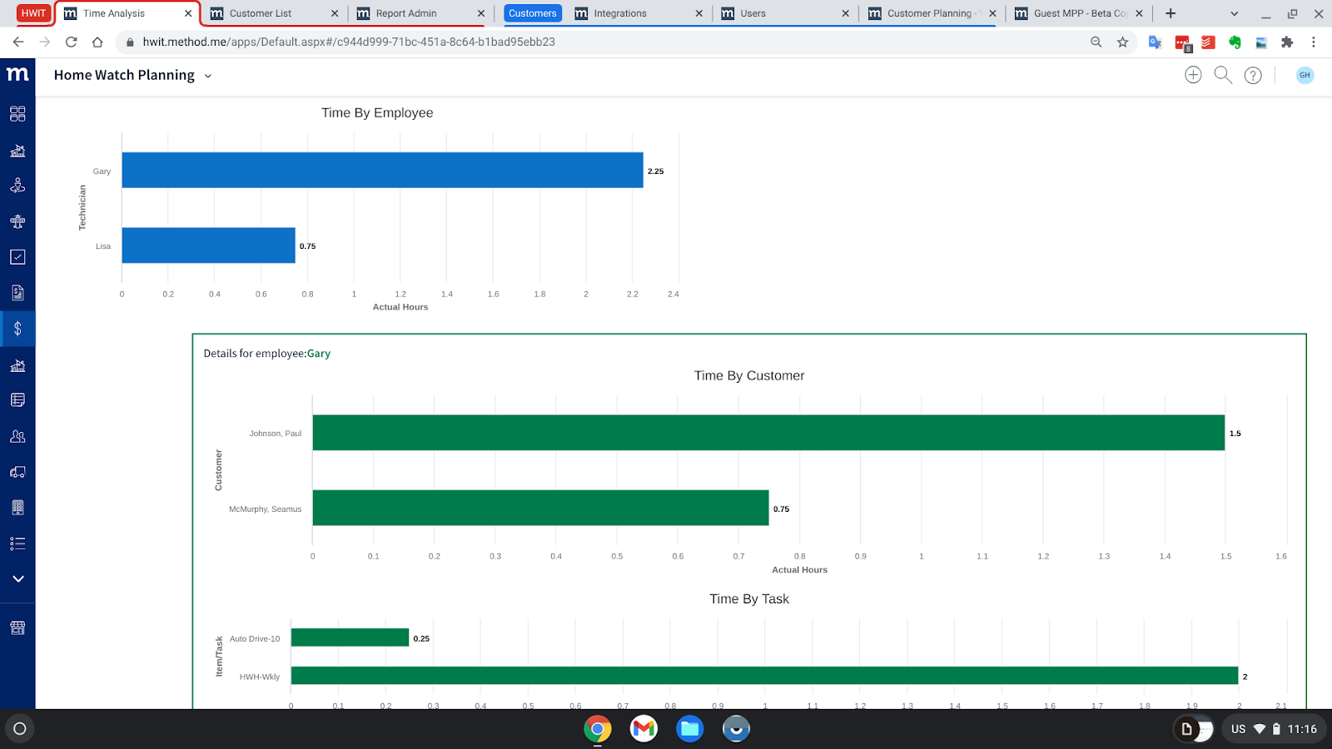
Task: Click the Johnson, Paul green bar
Action: [768, 433]
